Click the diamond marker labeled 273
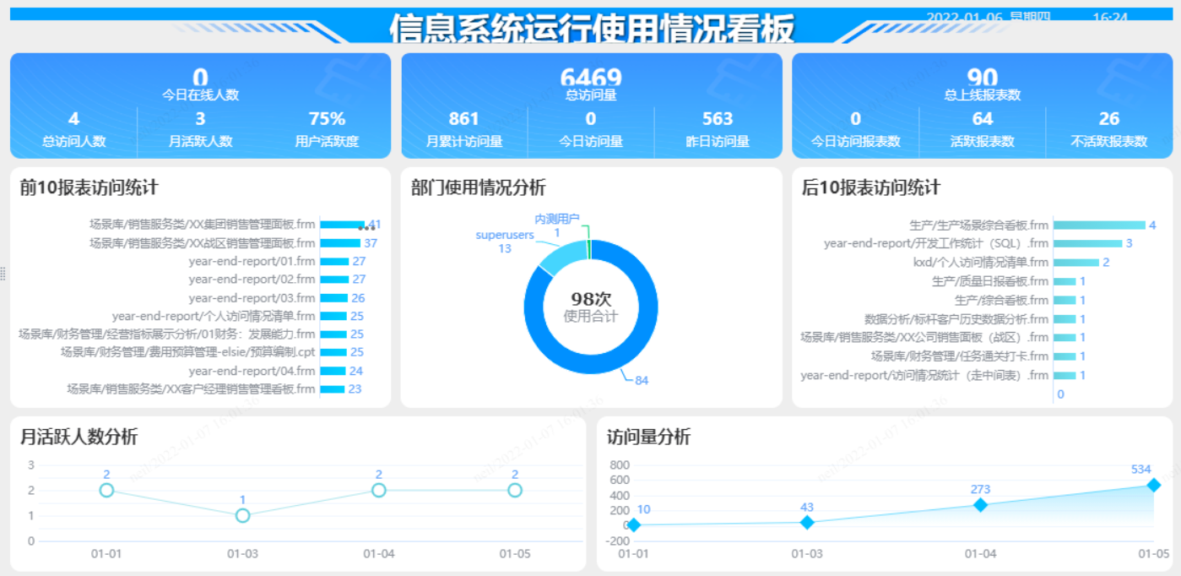 tap(979, 505)
